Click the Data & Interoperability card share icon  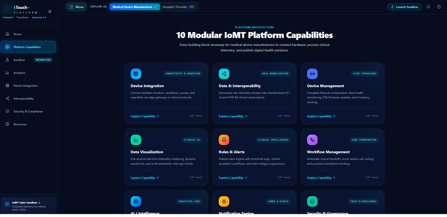coord(224,74)
